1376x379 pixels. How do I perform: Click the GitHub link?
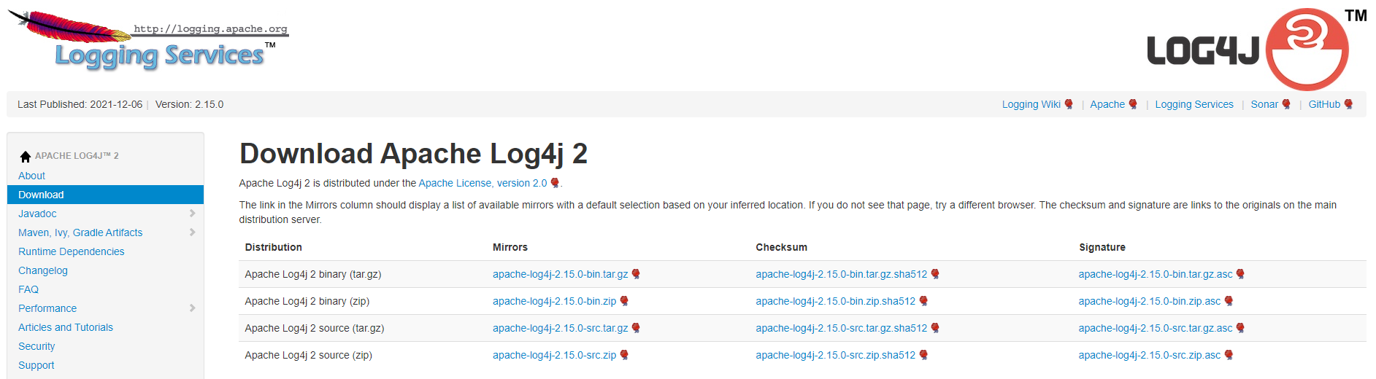click(1324, 104)
